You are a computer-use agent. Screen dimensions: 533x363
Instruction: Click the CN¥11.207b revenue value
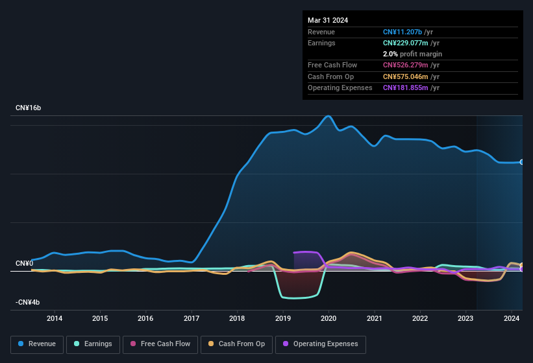pos(403,32)
